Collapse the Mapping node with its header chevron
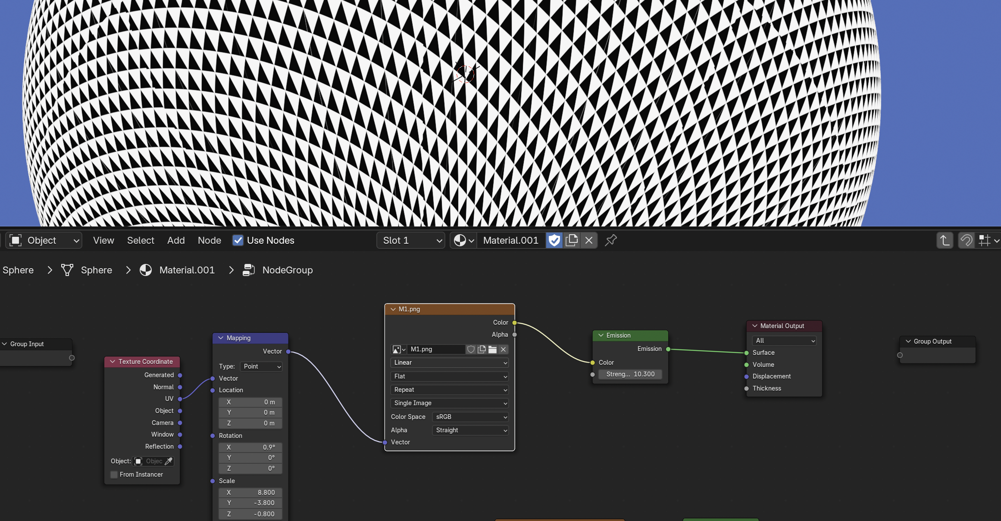1001x521 pixels. click(x=221, y=338)
